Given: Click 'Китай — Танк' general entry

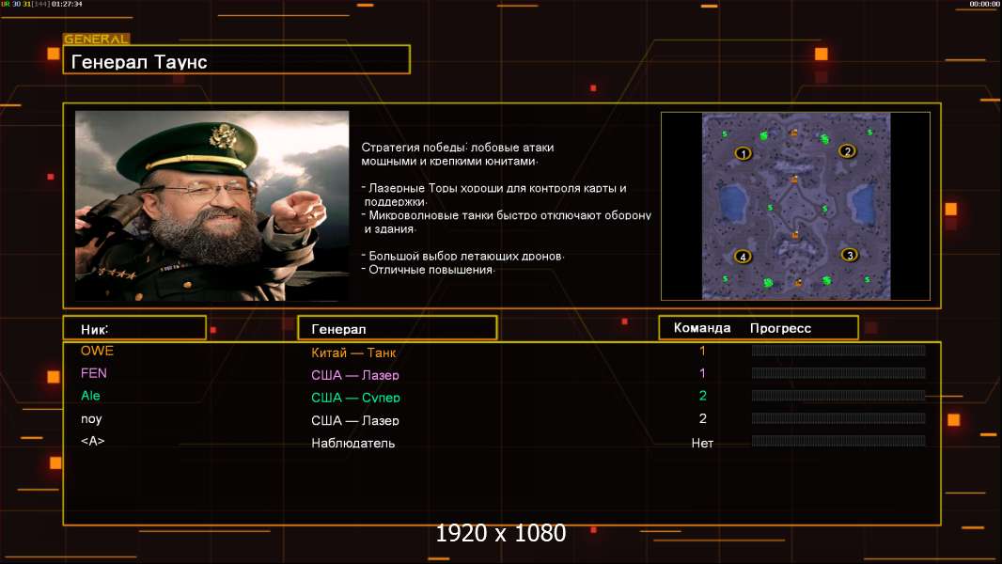Looking at the screenshot, I should [353, 353].
